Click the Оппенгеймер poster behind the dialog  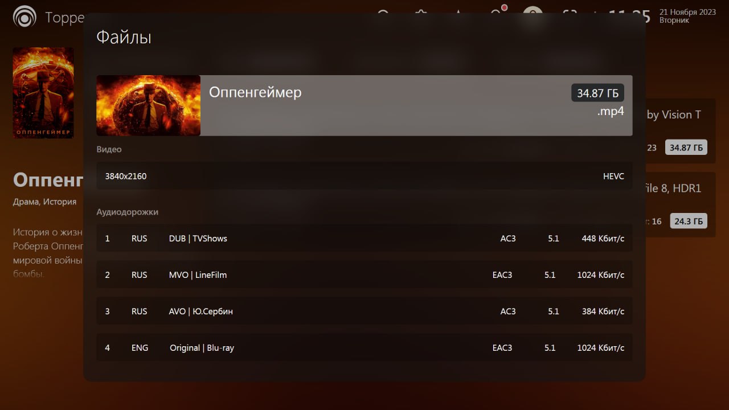pyautogui.click(x=43, y=92)
